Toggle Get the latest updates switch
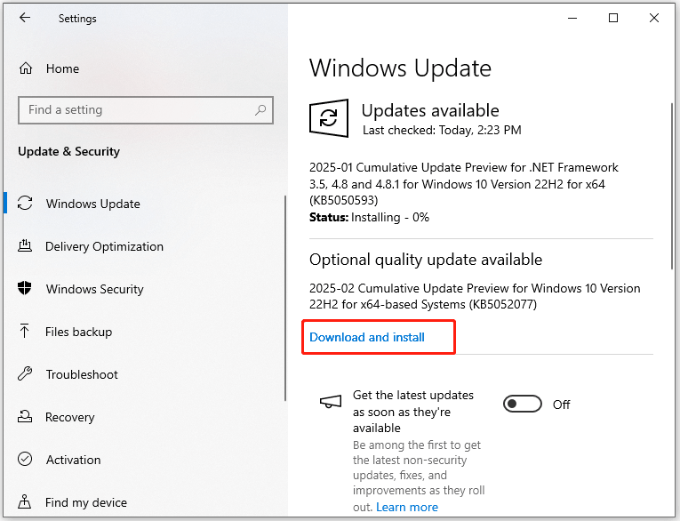 coord(523,405)
